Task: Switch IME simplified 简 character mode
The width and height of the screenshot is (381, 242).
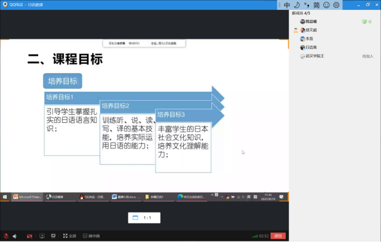Action: 316,5
